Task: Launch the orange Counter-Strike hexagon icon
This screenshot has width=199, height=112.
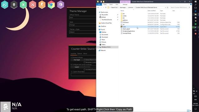Action: [42, 5]
